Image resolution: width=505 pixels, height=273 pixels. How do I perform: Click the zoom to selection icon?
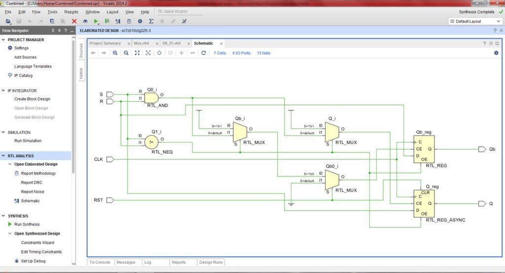click(x=148, y=53)
